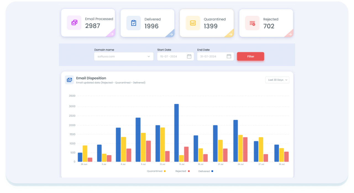Open the Last 30 Days dropdown
354x193 pixels.
pos(277,80)
